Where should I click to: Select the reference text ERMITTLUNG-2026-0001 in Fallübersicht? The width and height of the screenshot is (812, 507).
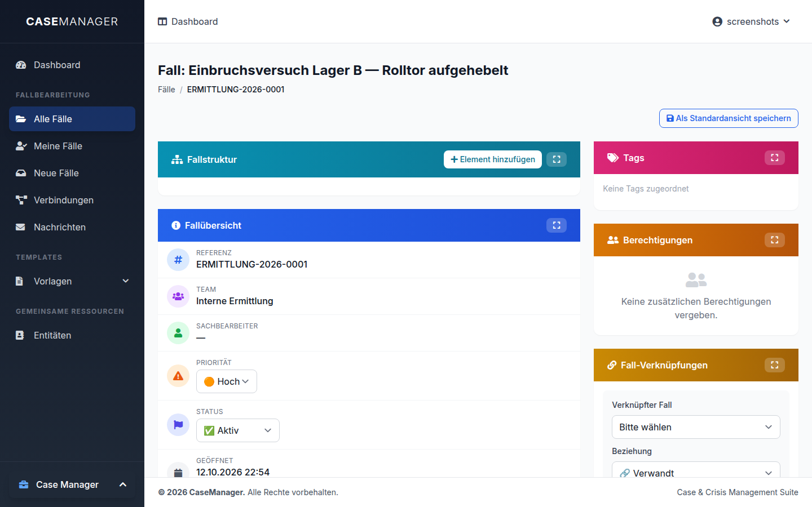pos(251,264)
